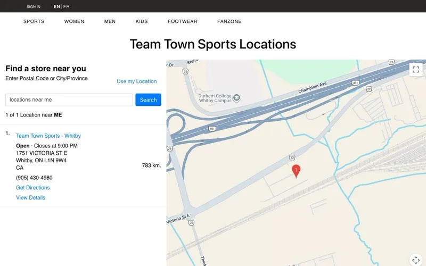Image resolution: width=426 pixels, height=266 pixels.
Task: Click the address 1751 VICTORIA ST E
Action: point(42,153)
